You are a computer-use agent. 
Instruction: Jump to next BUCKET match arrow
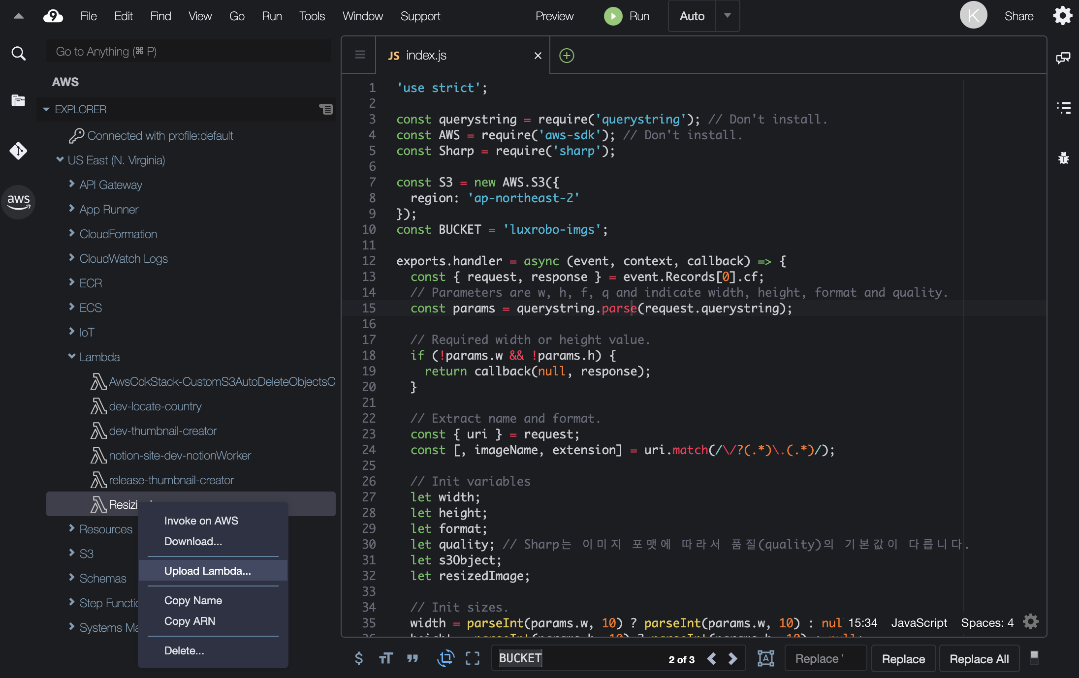point(733,659)
